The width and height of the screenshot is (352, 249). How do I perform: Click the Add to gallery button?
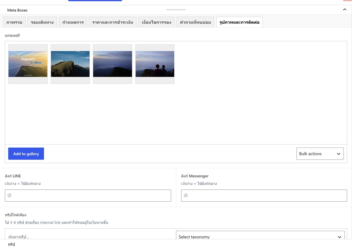coord(26,154)
